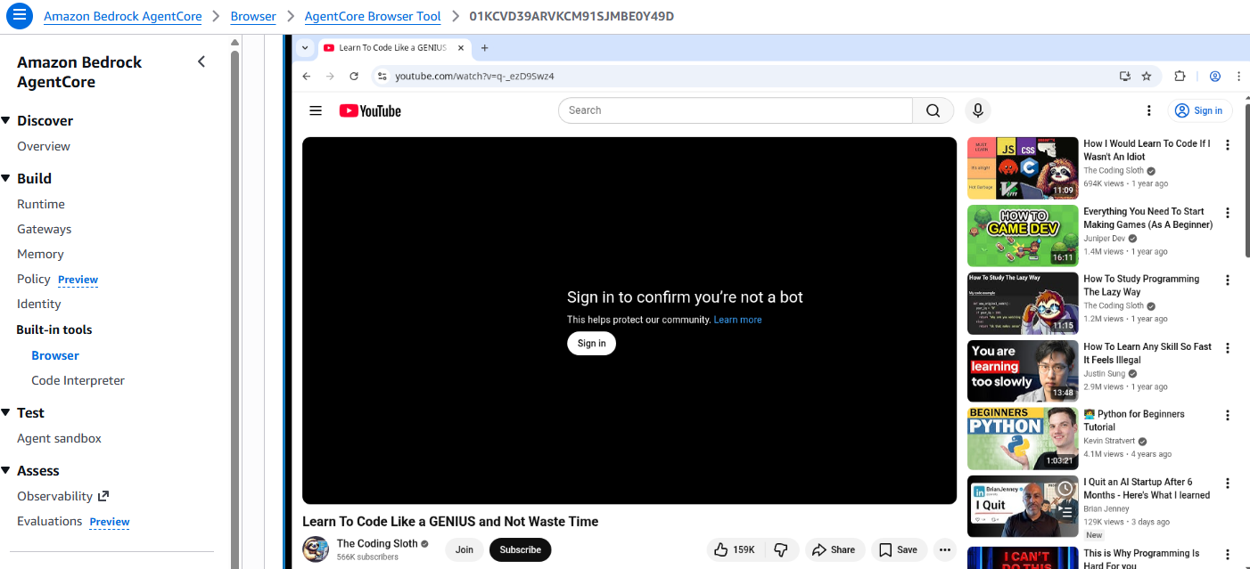1250x569 pixels.
Task: Bookmark this page with the star icon
Action: pos(1147,77)
